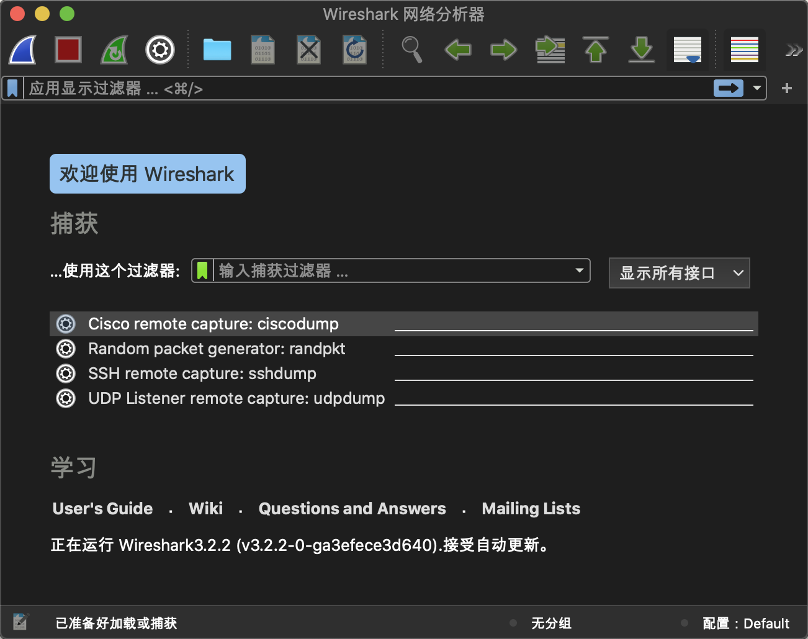
Task: Go back in packet history arrow
Action: pos(458,50)
